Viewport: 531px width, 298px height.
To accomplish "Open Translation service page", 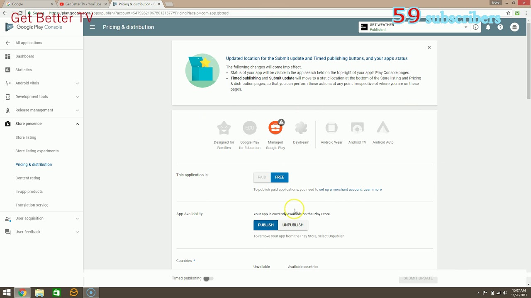I will coord(32,205).
